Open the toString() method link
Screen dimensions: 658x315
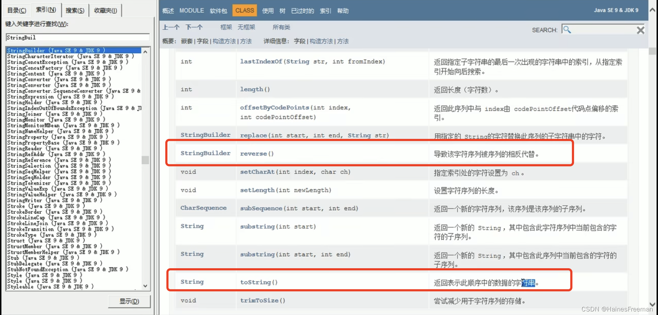(x=255, y=282)
